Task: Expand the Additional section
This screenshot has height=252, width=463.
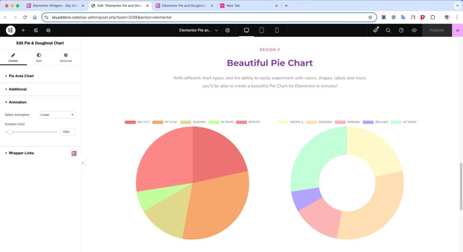Action: tap(40, 89)
